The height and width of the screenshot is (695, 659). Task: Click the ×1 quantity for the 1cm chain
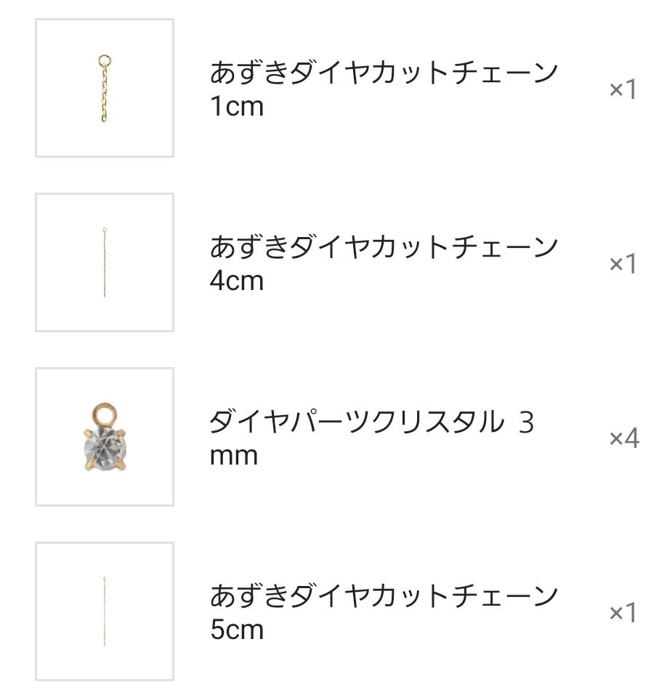click(x=623, y=89)
